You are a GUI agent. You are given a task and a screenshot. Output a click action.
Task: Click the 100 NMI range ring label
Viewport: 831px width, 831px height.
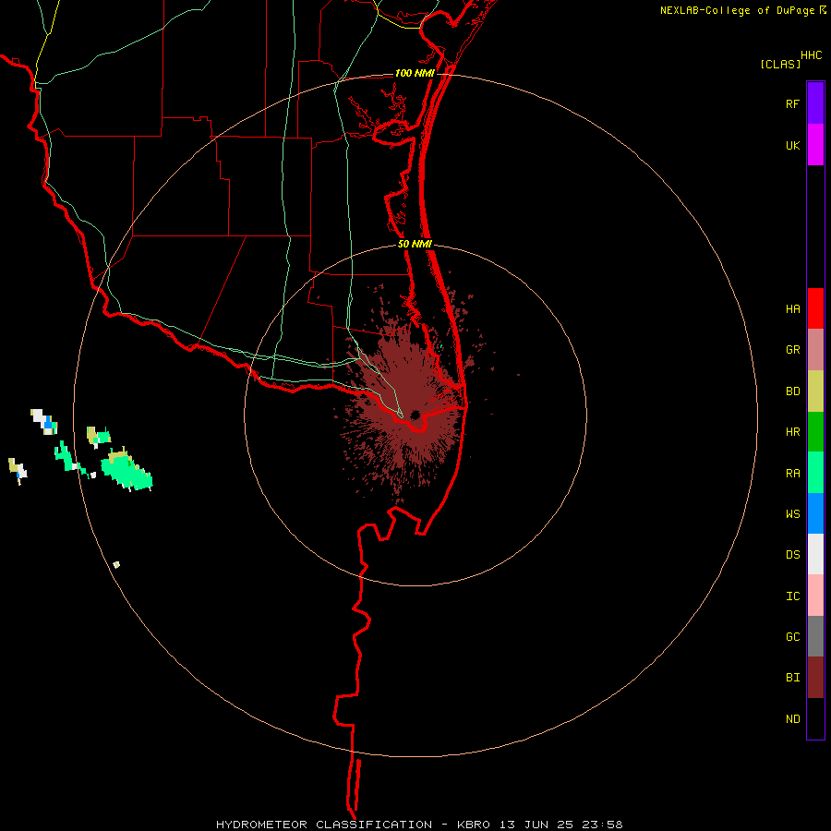(x=415, y=73)
